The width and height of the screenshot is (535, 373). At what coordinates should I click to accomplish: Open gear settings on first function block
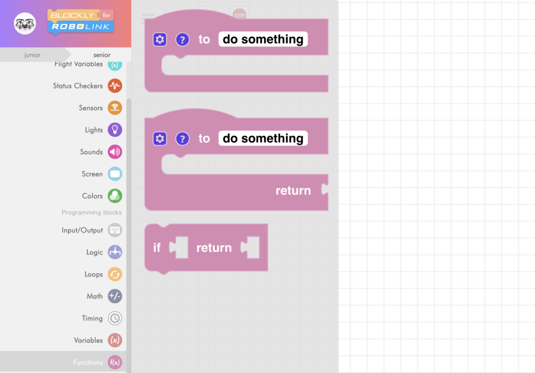point(160,40)
